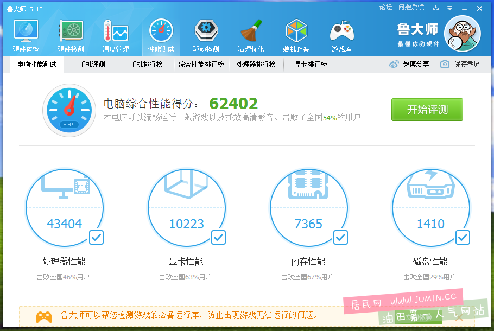Click the camera screenshot icon
Image resolution: width=494 pixels, height=331 pixels.
tap(445, 64)
